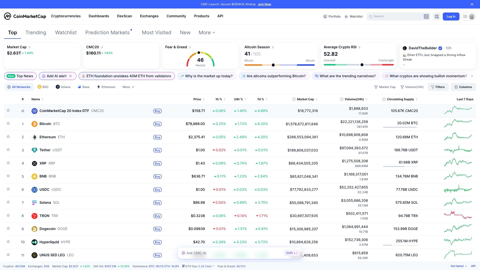The width and height of the screenshot is (480, 270).
Task: Switch to the Most Visited tab
Action: 156,33
